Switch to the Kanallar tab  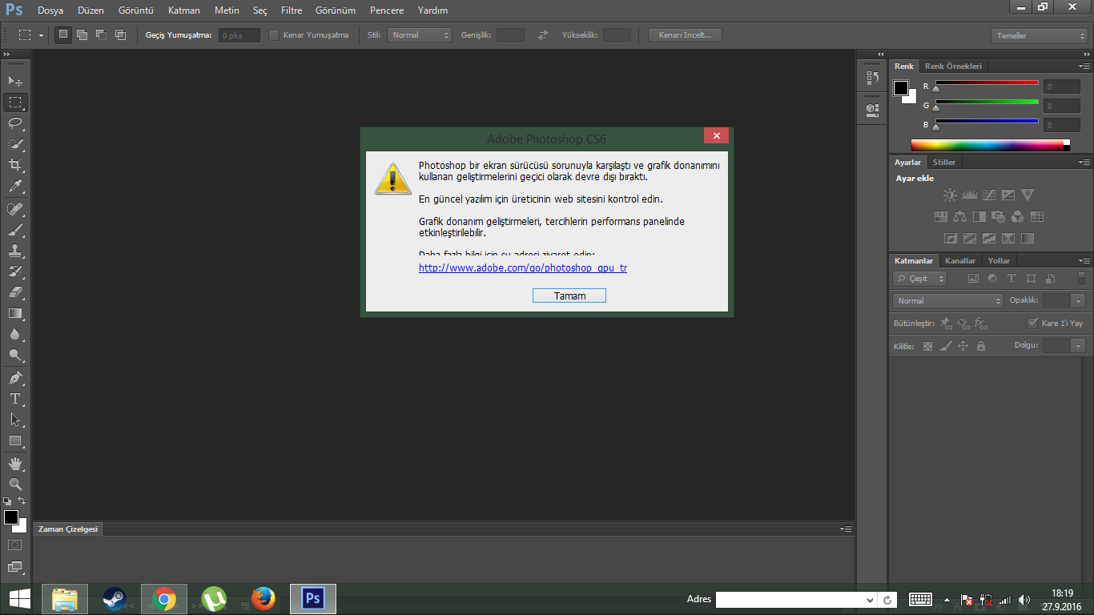(x=960, y=261)
